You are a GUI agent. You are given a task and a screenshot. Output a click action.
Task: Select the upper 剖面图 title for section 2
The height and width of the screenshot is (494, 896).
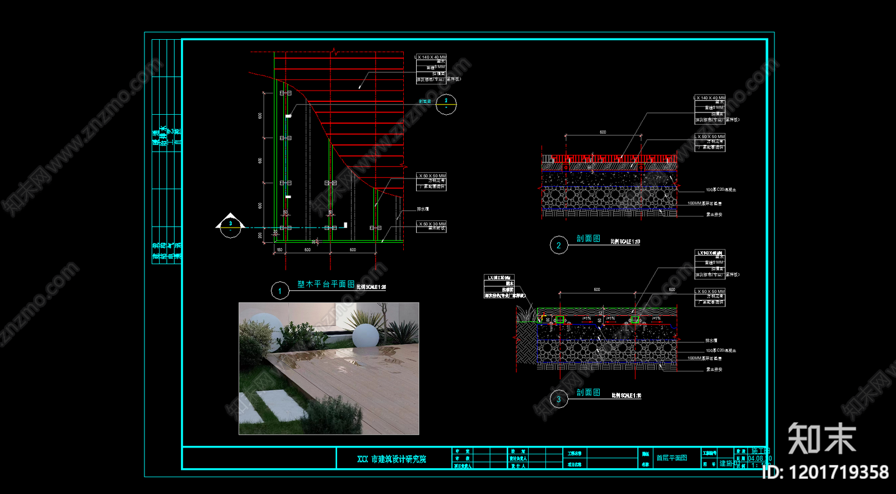click(x=589, y=238)
